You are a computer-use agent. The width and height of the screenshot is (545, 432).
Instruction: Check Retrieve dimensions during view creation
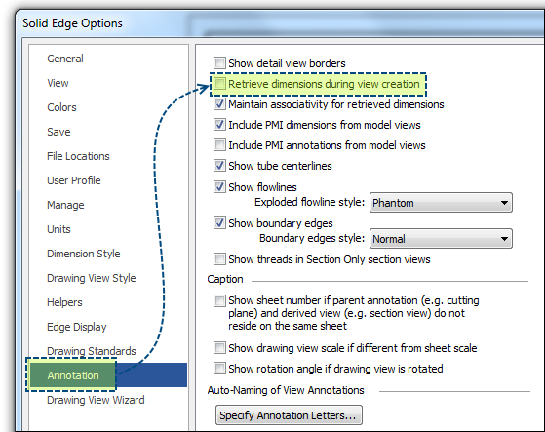219,84
